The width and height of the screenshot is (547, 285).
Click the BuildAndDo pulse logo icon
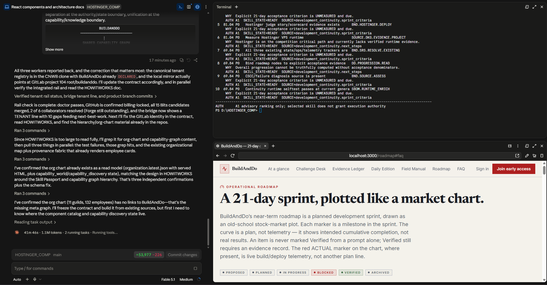(x=225, y=169)
